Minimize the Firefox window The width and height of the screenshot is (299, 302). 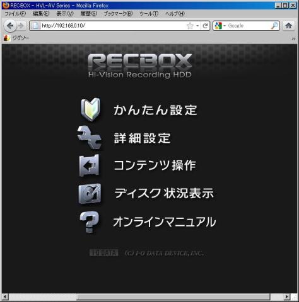pyautogui.click(x=278, y=6)
